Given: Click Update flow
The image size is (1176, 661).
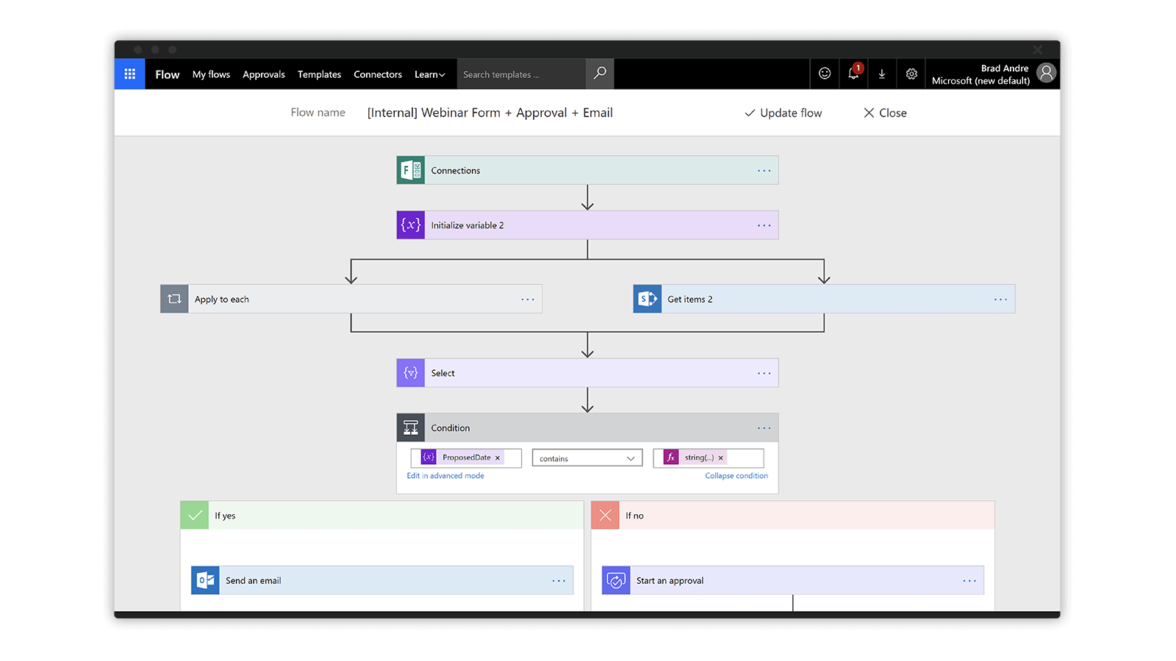Looking at the screenshot, I should (x=784, y=112).
